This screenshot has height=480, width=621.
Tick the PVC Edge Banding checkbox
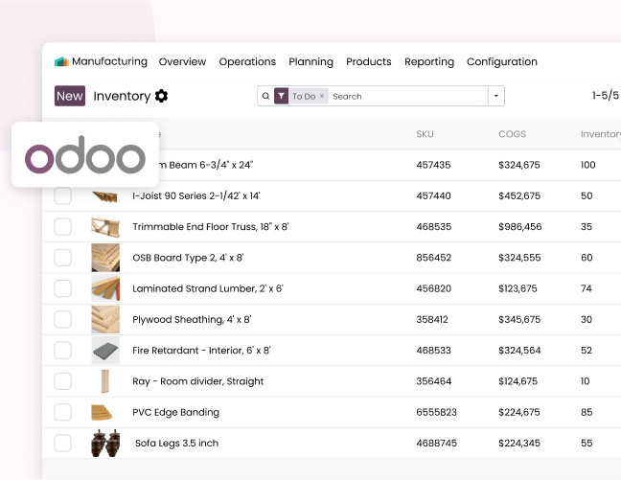62,412
